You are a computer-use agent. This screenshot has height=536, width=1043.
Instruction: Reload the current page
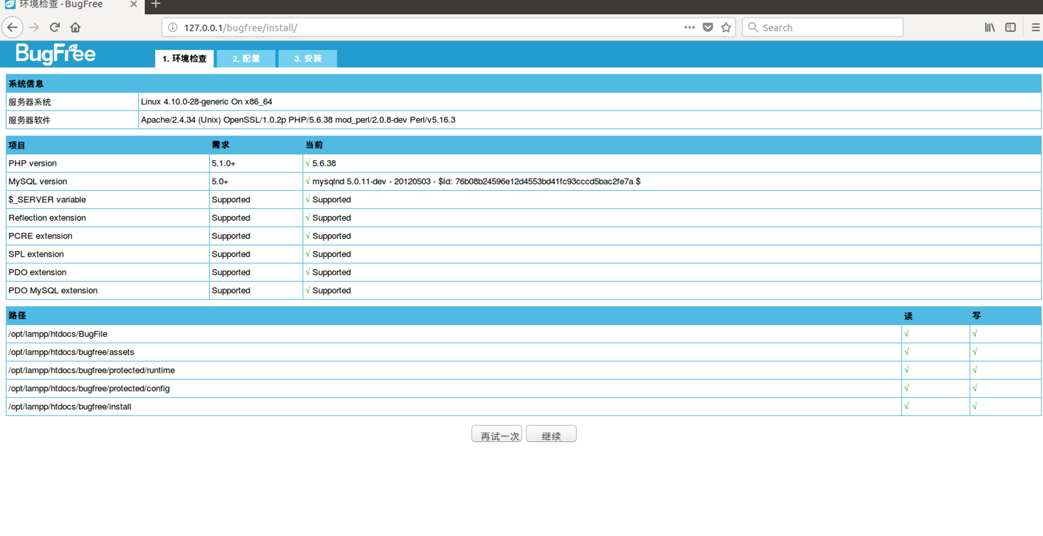pos(55,28)
